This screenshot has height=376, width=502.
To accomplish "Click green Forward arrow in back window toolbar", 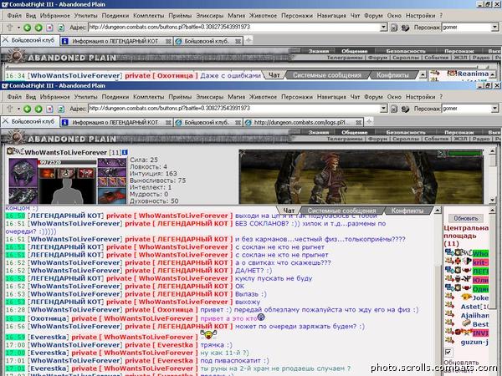I will tap(38, 28).
